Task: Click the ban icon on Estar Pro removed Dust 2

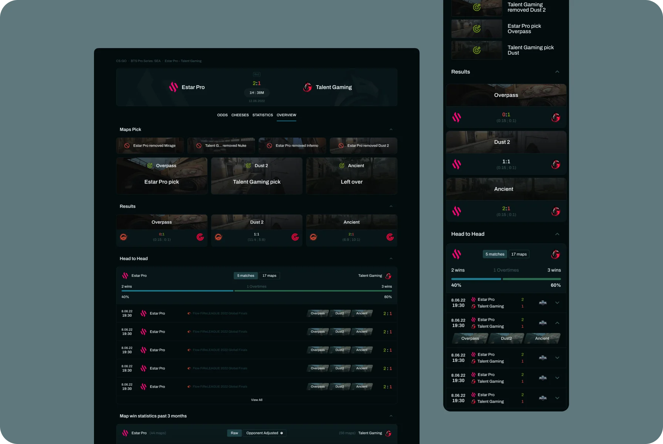Action: 341,146
